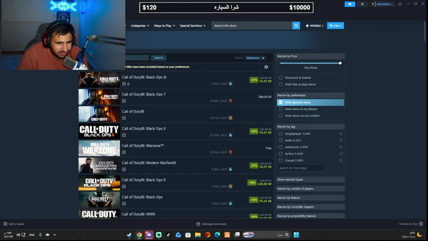This screenshot has width=428, height=241.
Task: Open File Explorer from the taskbar
Action: coord(198,235)
